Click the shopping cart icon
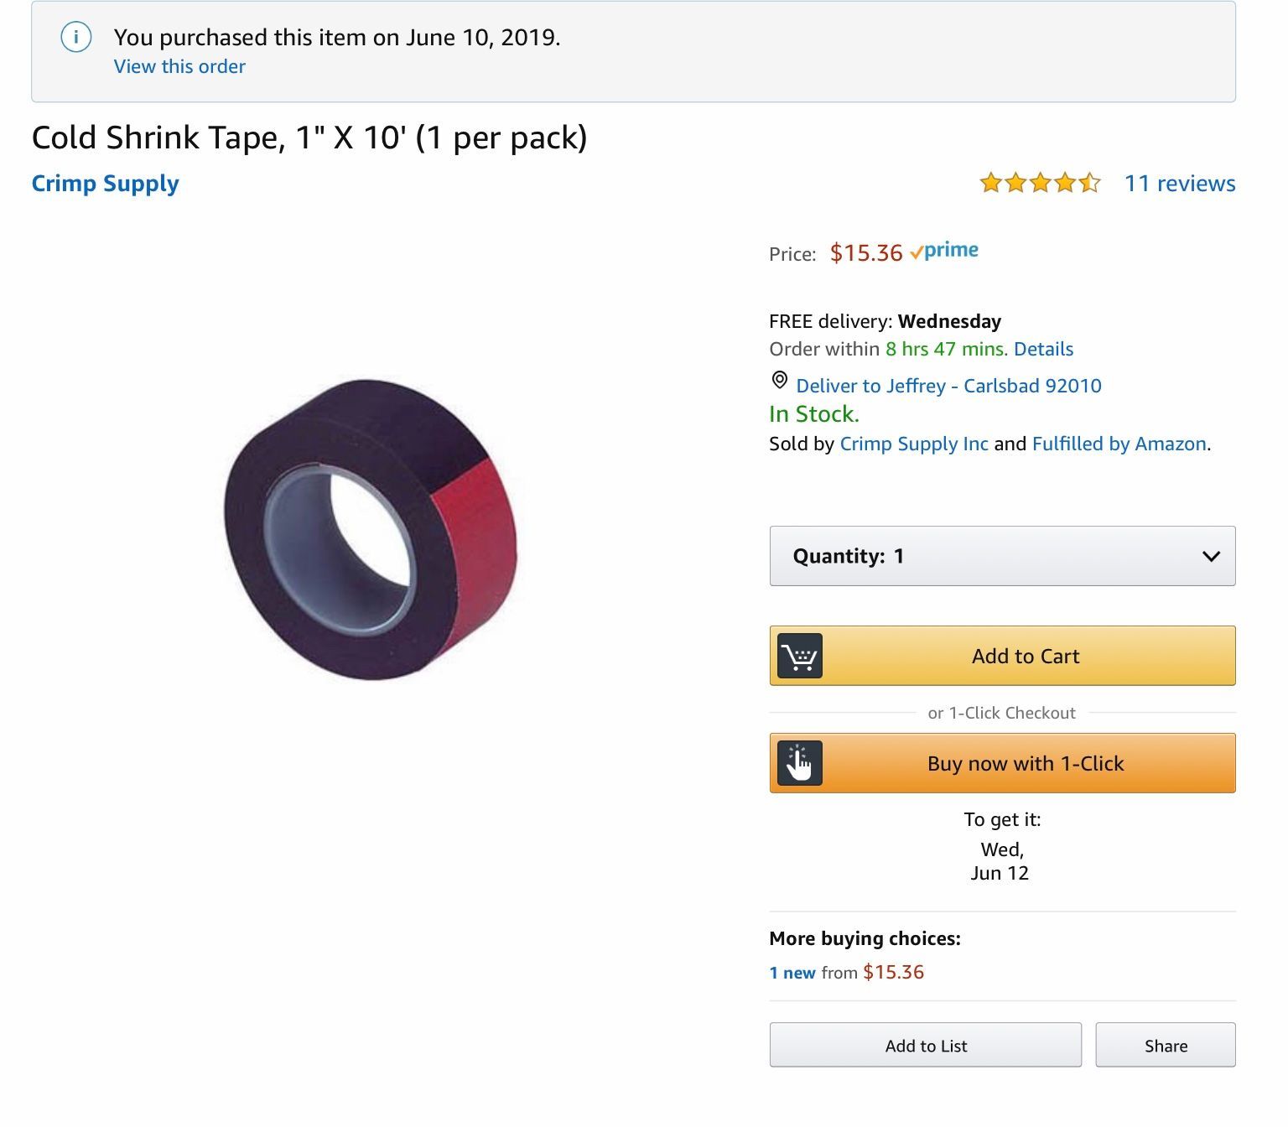1288x1127 pixels. [799, 656]
